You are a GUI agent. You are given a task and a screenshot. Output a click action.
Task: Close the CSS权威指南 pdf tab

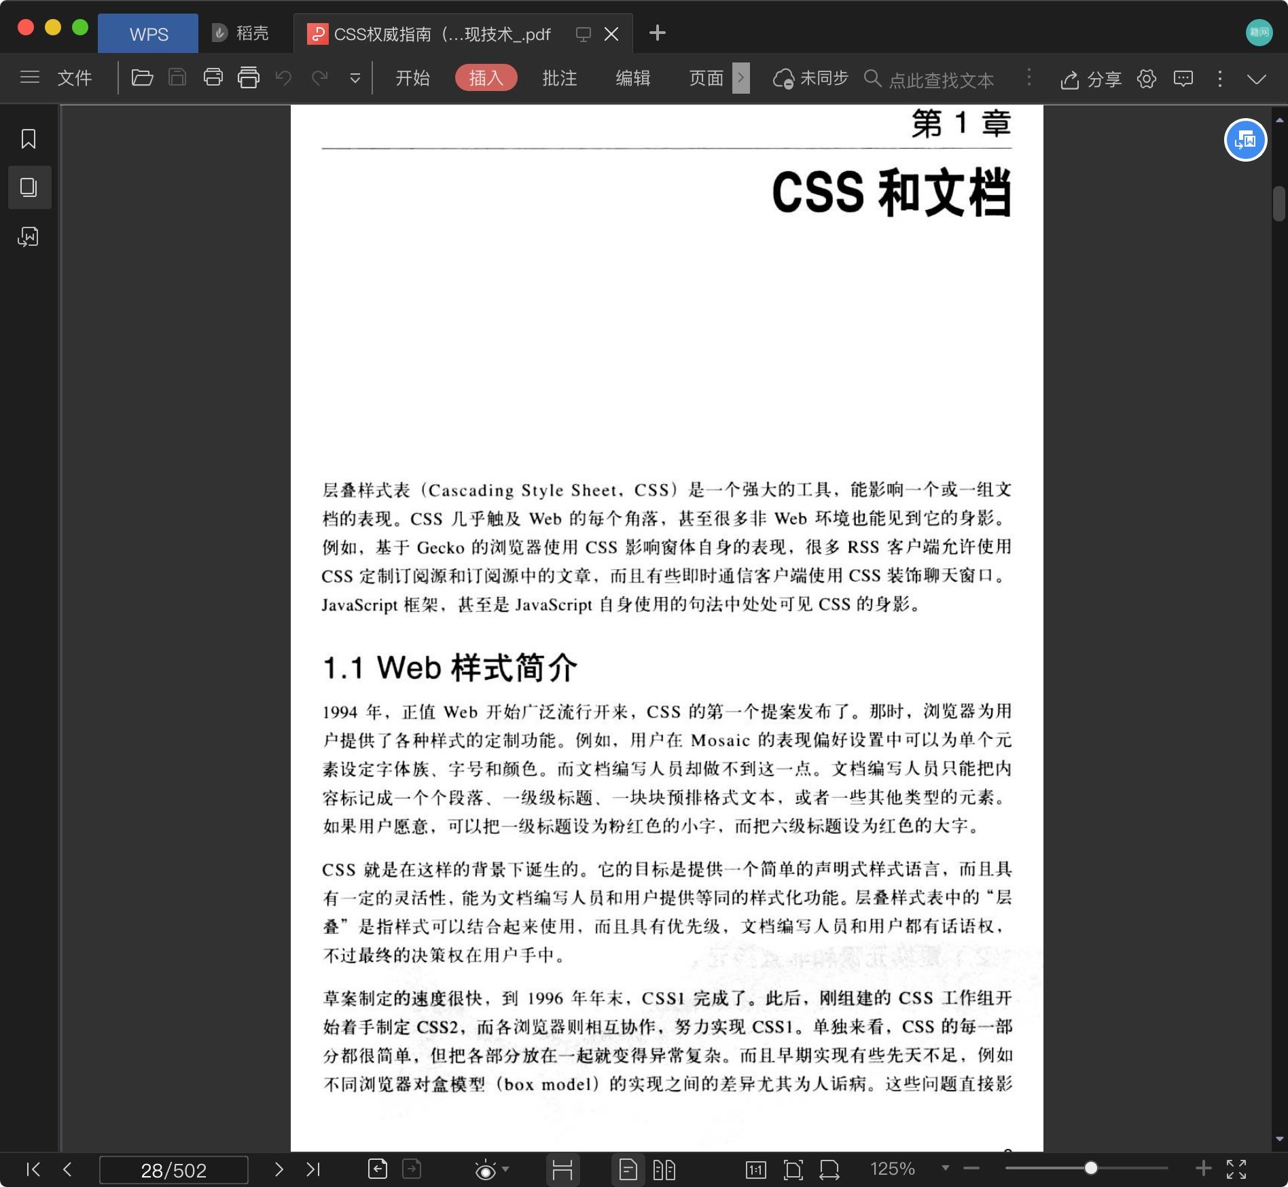point(611,34)
